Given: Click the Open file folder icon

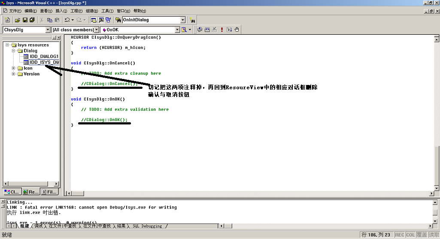Looking at the screenshot, I should coord(18,20).
